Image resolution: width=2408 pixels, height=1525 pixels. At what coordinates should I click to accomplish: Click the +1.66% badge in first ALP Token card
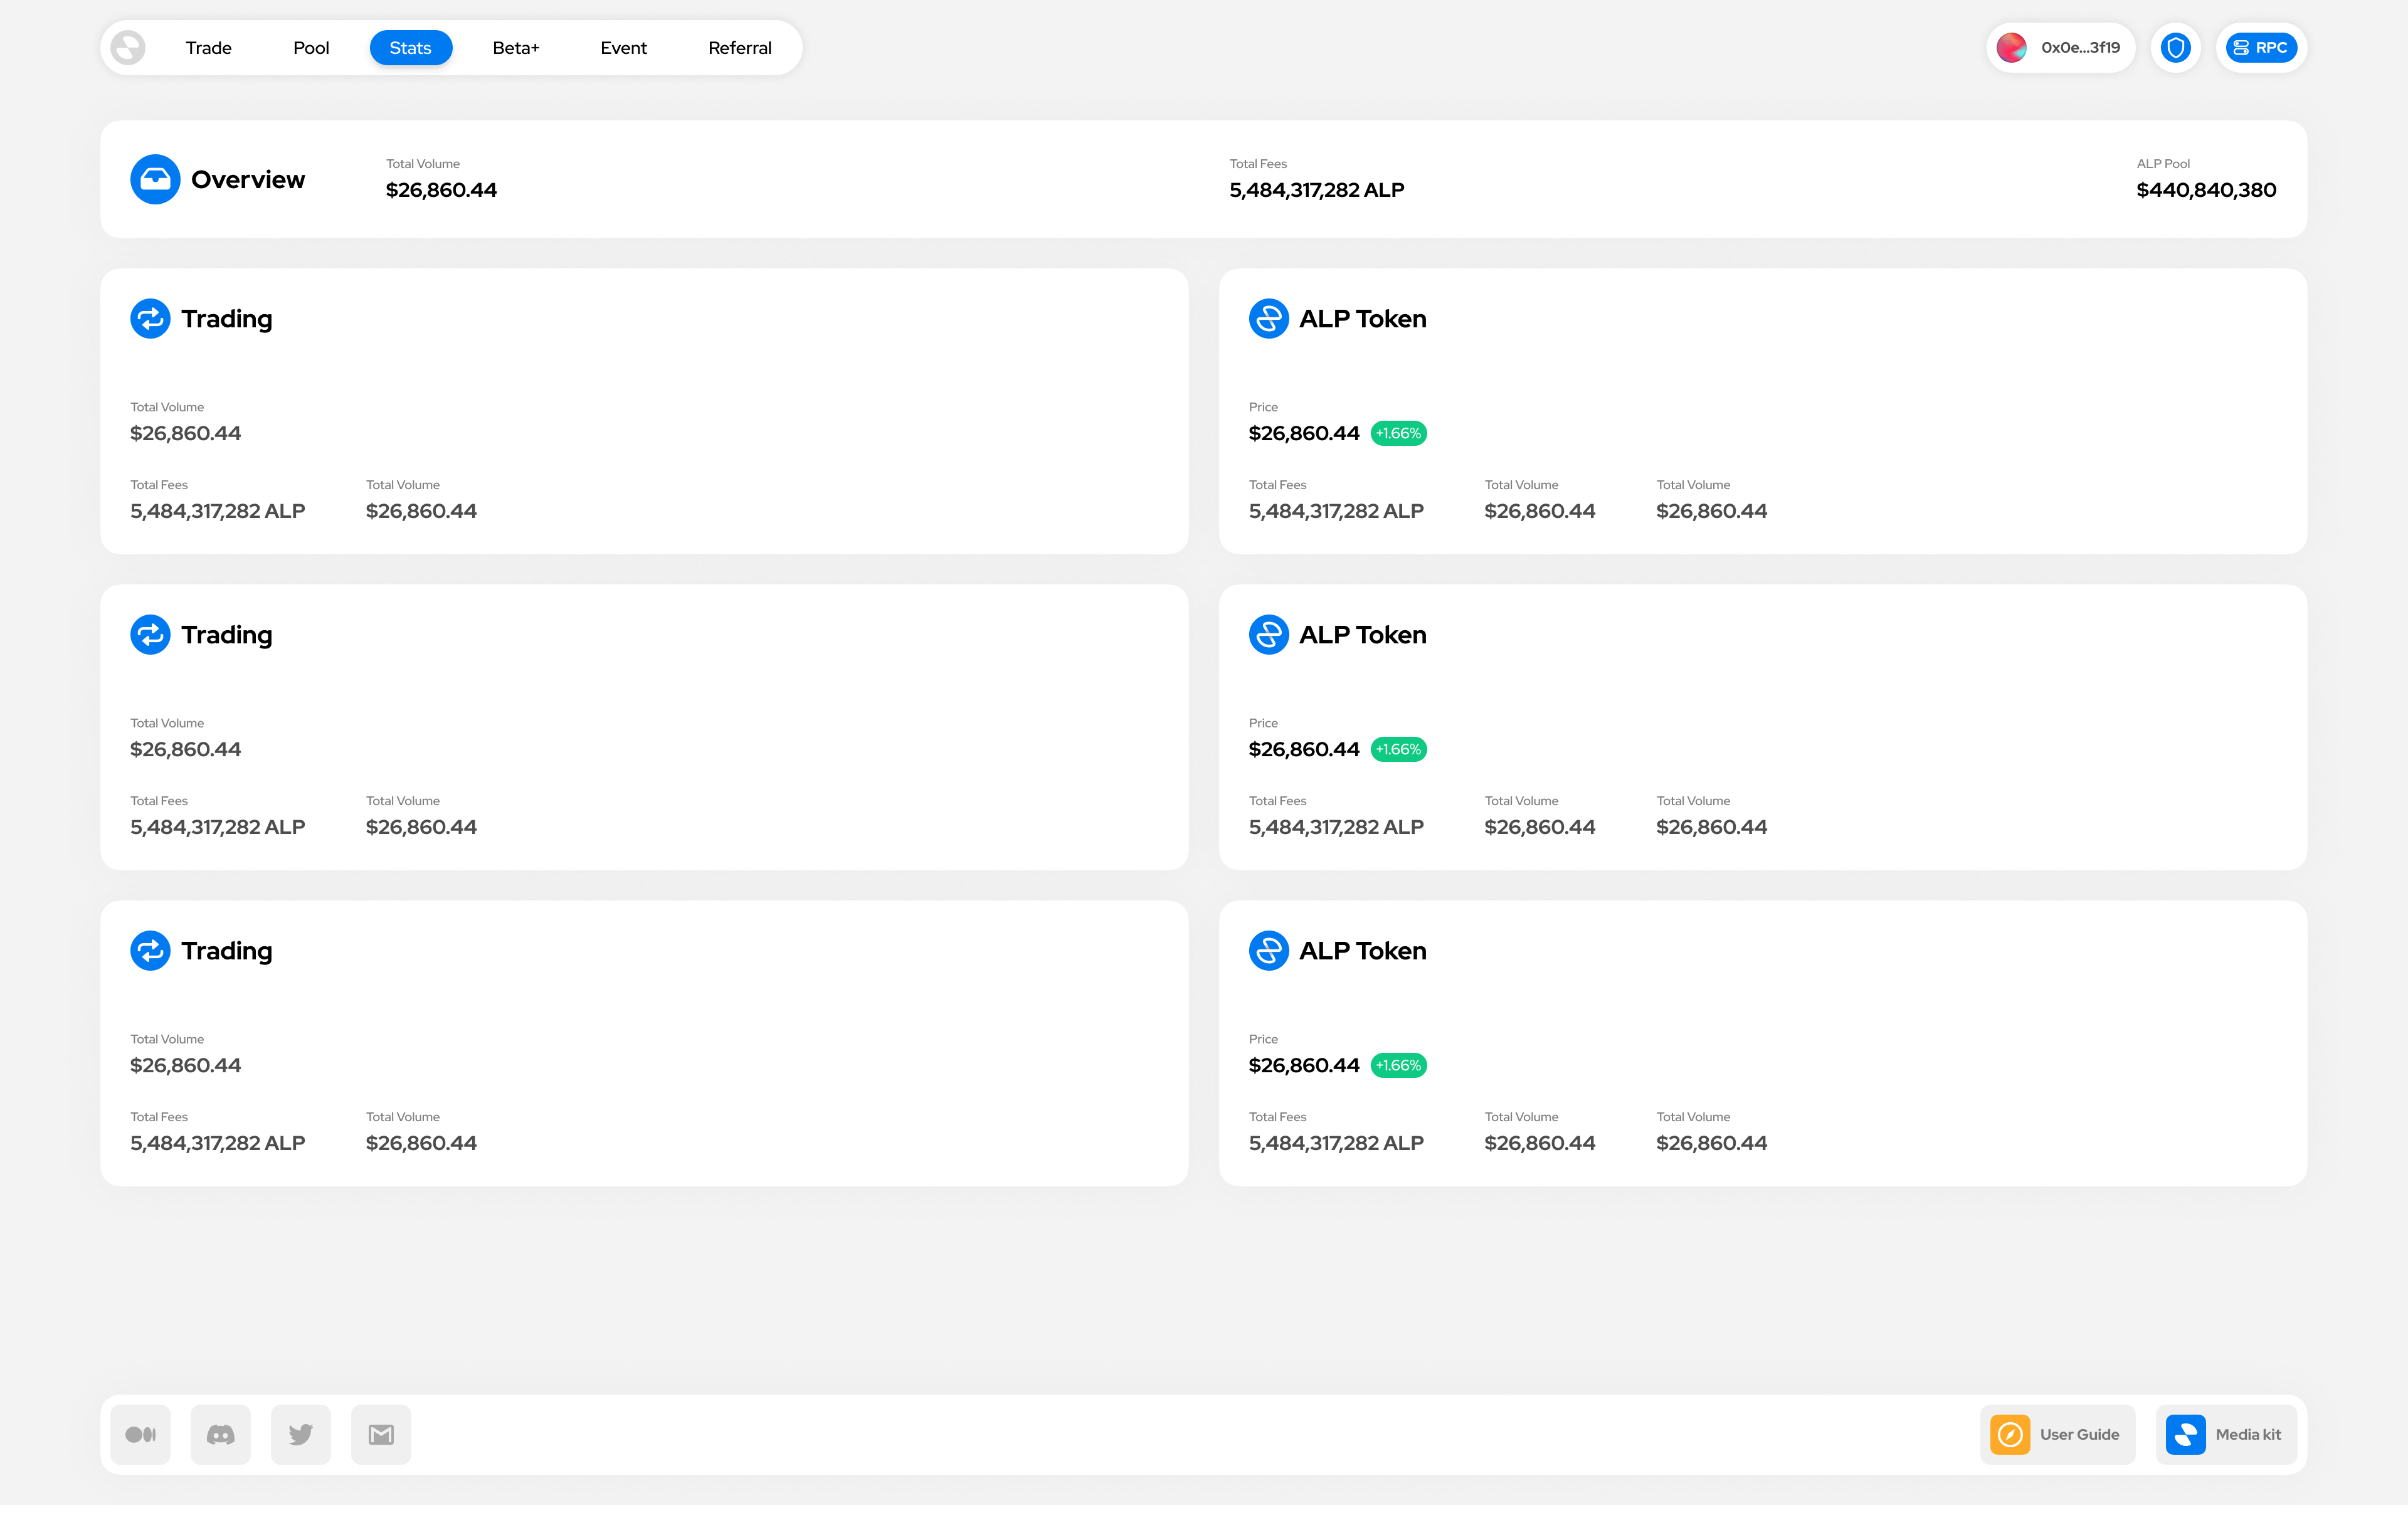(x=1398, y=433)
